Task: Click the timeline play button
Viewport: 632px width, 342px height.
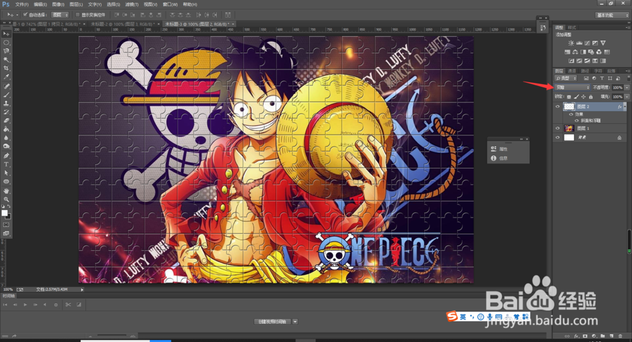Action: (x=25, y=305)
